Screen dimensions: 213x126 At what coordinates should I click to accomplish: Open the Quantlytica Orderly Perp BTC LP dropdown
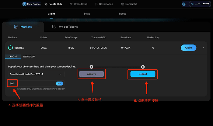point(36,74)
